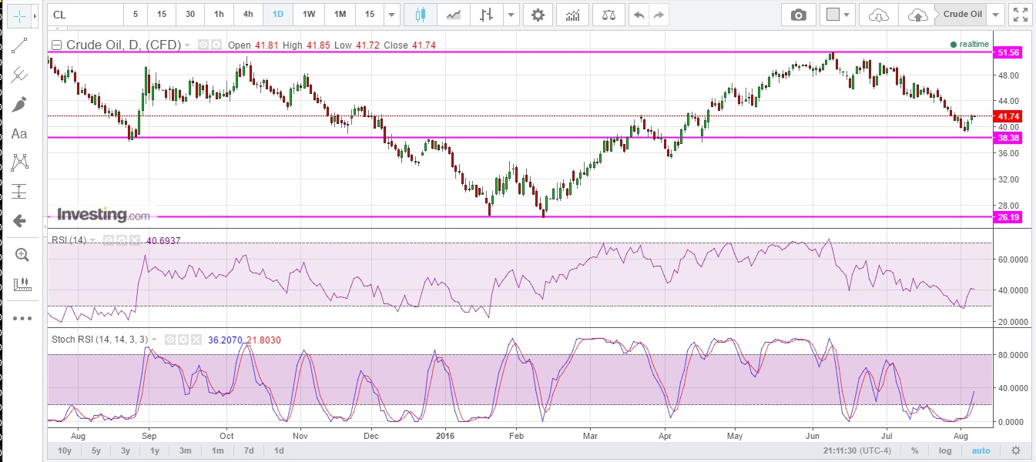Select the 1y date range
Image resolution: width=1036 pixels, height=462 pixels.
click(154, 450)
